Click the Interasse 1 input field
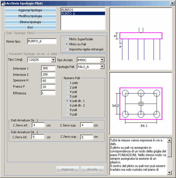Image resolution: width=176 pixels, height=178 pixels. pos(48,68)
